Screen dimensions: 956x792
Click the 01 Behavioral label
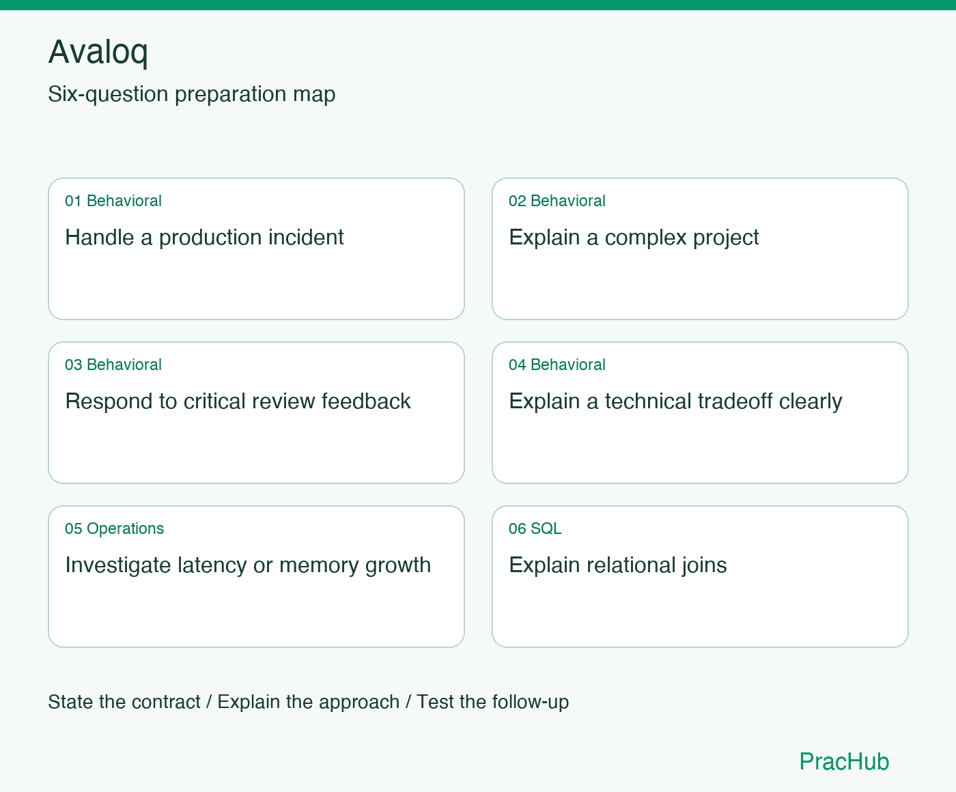click(113, 201)
